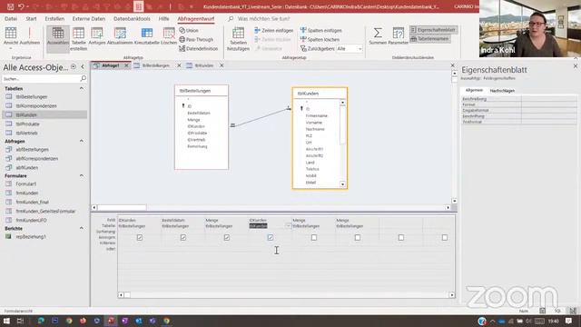The width and height of the screenshot is (581, 327).
Task: Click Spalten einfügen in the ribbon
Action: [x=321, y=30]
